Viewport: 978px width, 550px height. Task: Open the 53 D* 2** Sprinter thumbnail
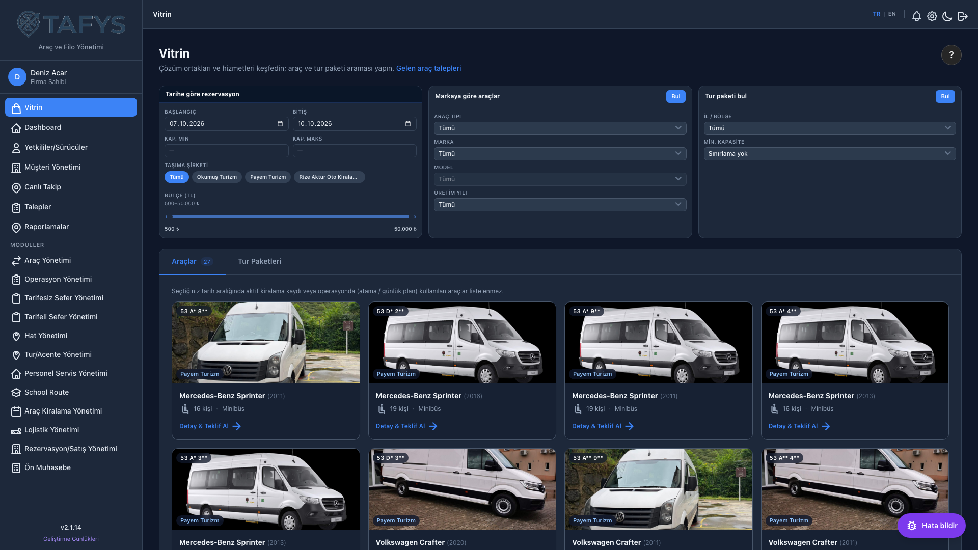tap(462, 343)
